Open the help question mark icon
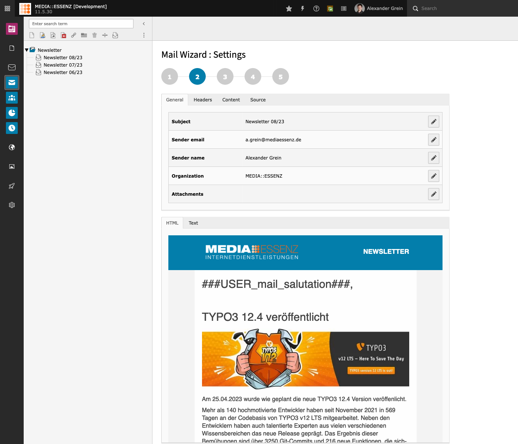The image size is (518, 444). click(316, 9)
